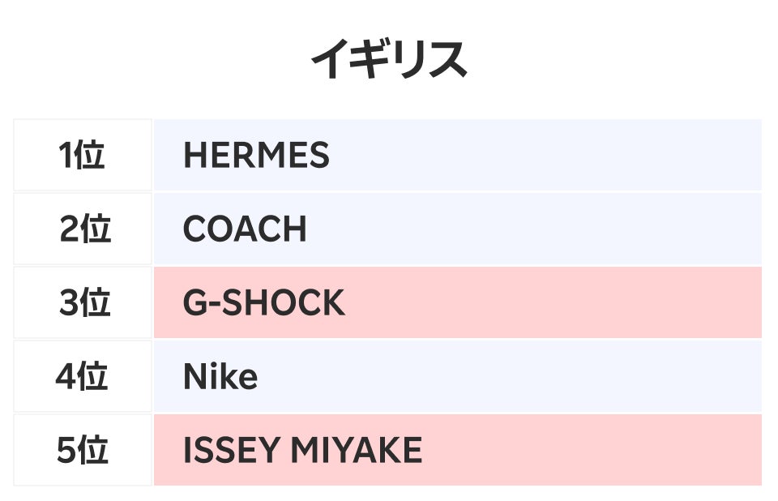Click the イギリス heading title
The image size is (778, 501).
click(x=389, y=61)
